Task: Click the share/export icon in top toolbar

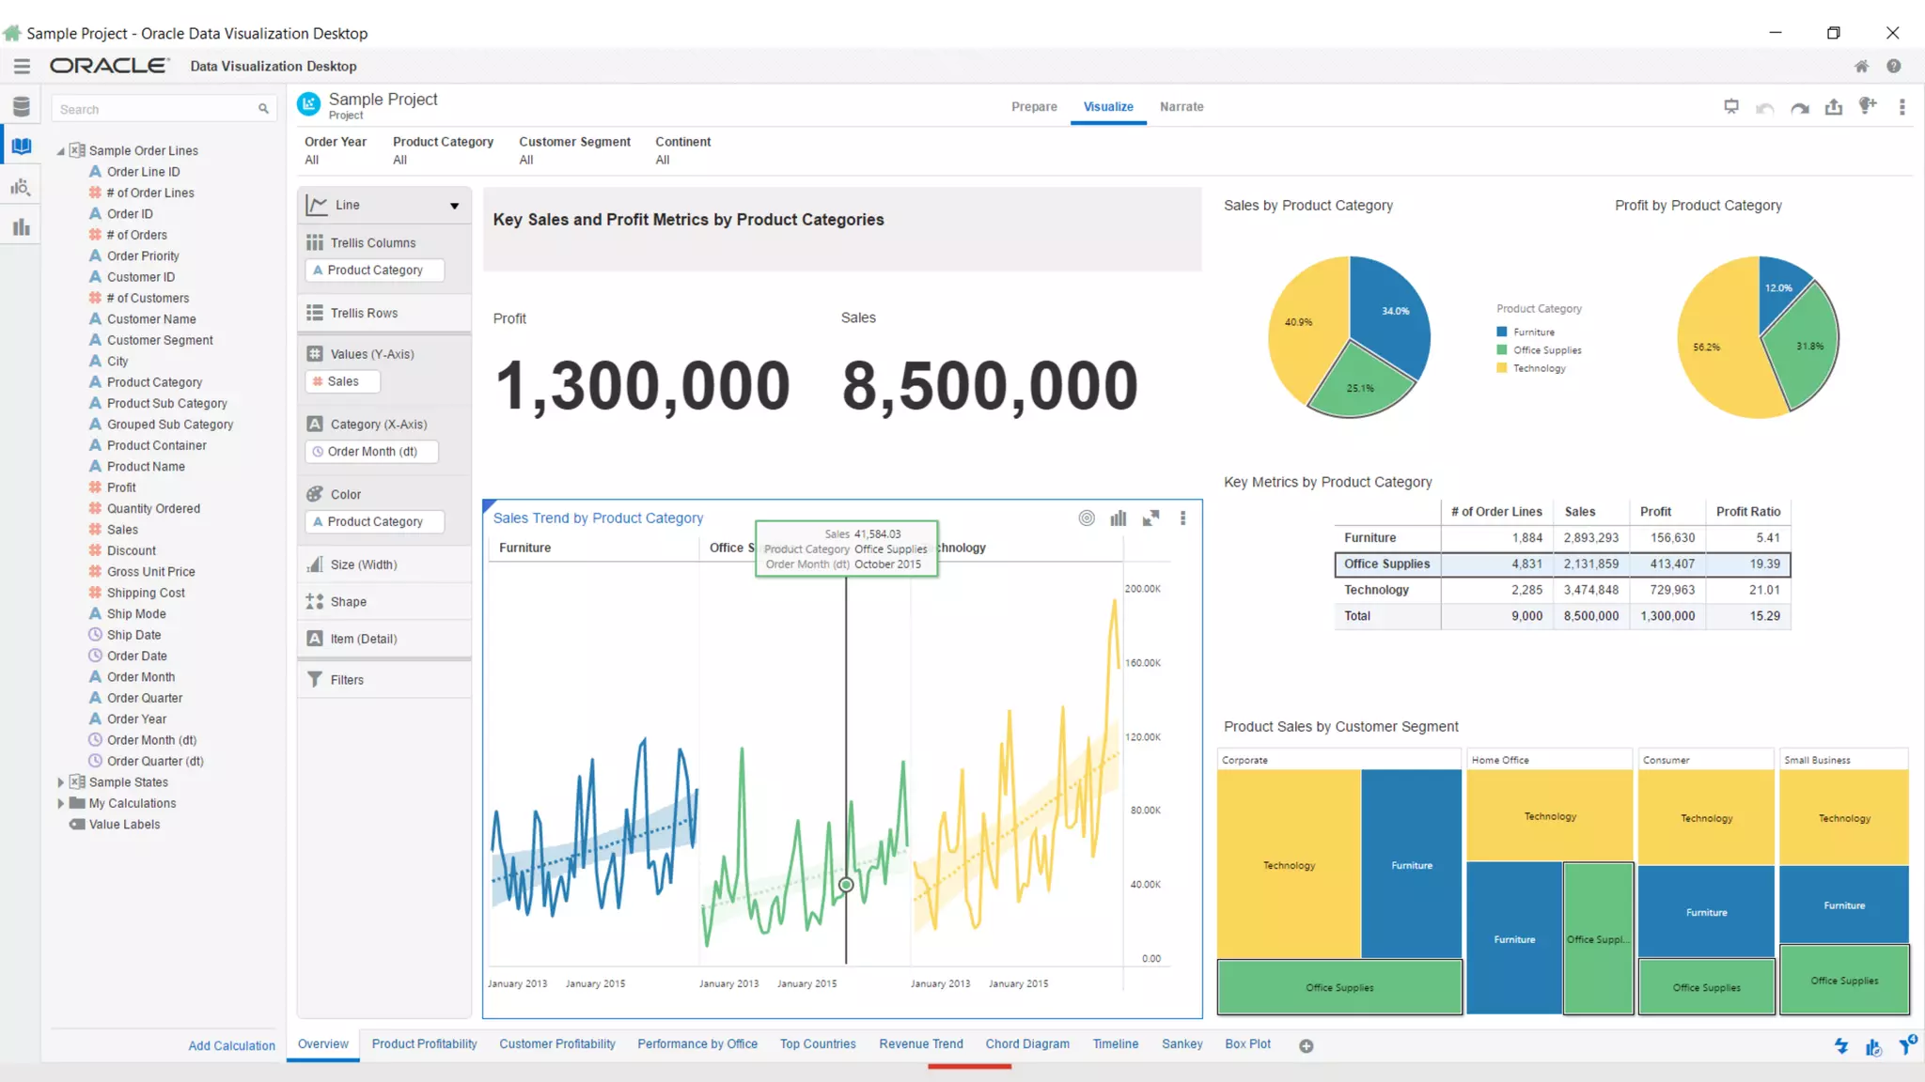Action: pyautogui.click(x=1833, y=107)
